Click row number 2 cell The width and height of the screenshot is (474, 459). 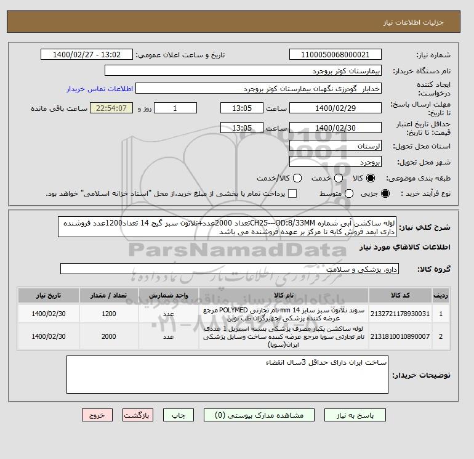coord(441,336)
